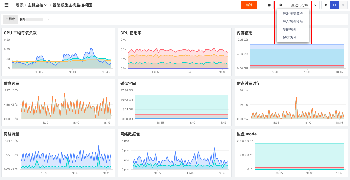Viewport: 350px width, 180px height.
Task: Click the CPU 使用率 chart title
Action: pos(131,33)
